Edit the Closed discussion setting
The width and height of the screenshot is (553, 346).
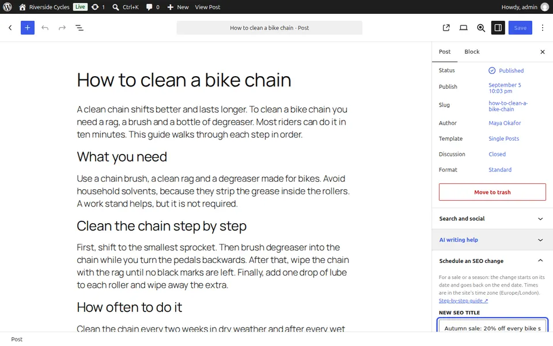click(497, 155)
